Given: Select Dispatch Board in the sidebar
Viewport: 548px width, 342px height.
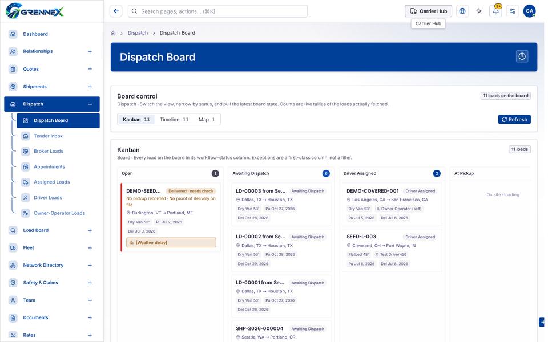Looking at the screenshot, I should point(58,120).
